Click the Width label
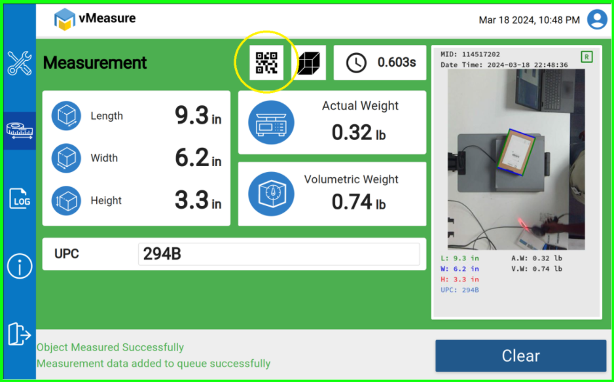The image size is (614, 382). coord(104,158)
